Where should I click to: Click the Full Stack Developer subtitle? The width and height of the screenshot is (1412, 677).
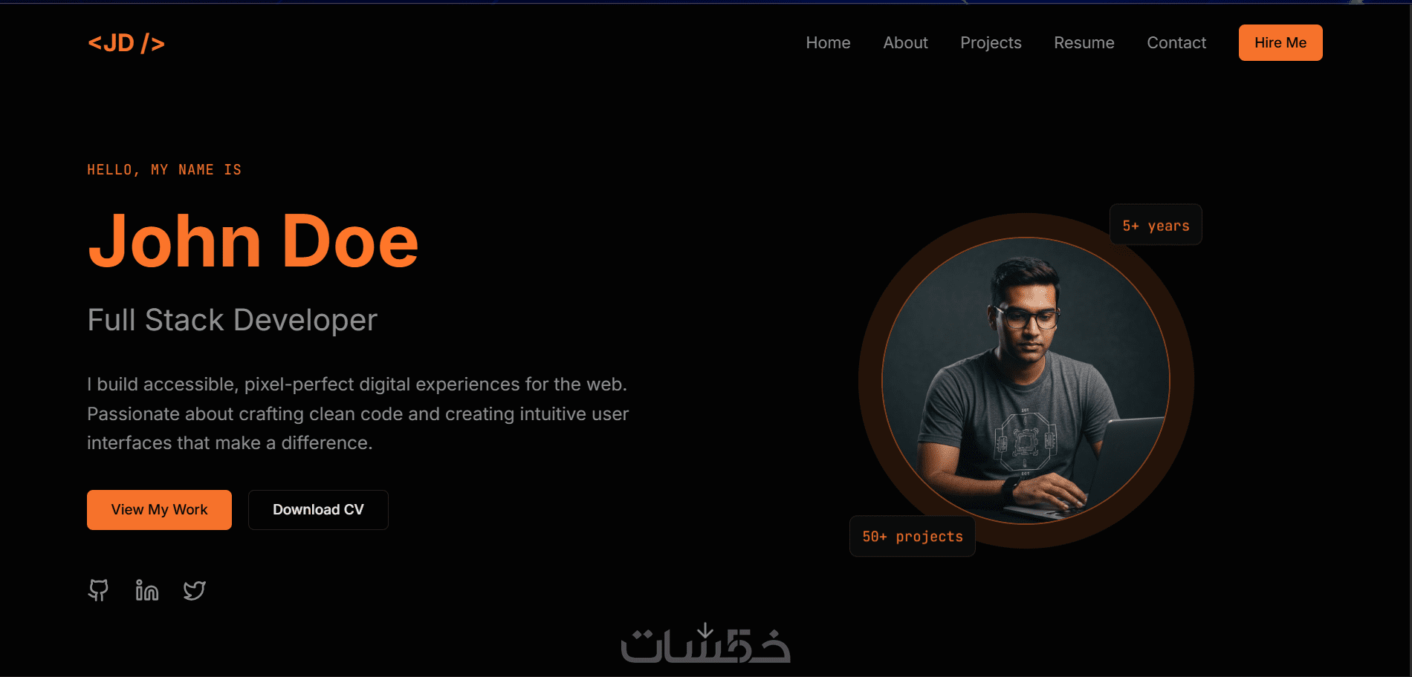(233, 321)
